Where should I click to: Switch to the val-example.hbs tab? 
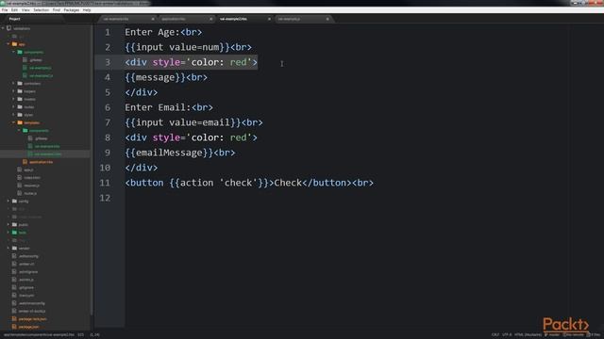(x=116, y=19)
